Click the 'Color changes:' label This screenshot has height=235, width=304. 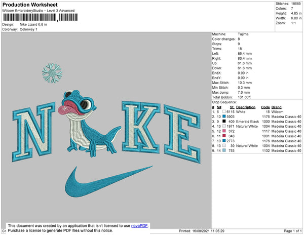[x=223, y=39]
